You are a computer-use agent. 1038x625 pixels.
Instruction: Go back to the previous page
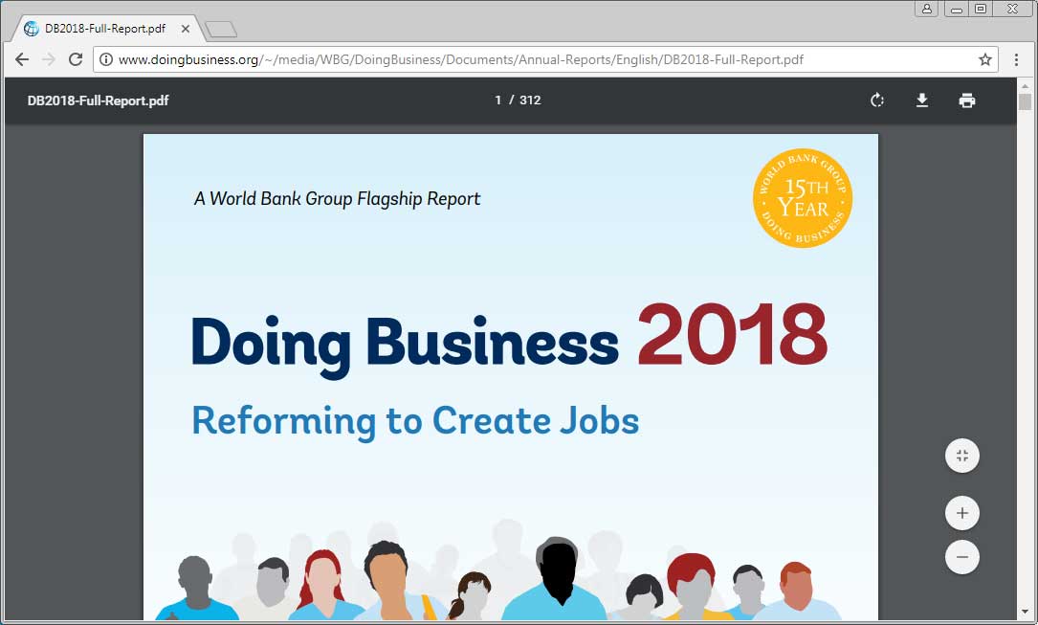[x=22, y=59]
